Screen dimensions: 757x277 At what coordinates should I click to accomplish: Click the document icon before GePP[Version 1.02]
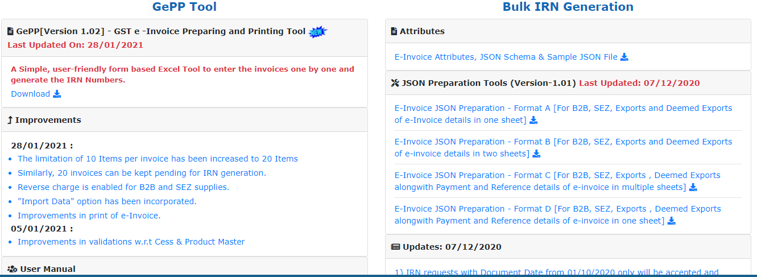(x=10, y=31)
